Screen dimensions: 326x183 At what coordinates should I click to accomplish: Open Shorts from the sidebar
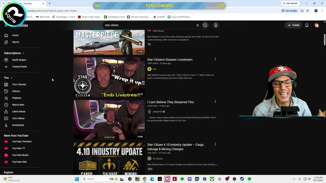pos(16,42)
